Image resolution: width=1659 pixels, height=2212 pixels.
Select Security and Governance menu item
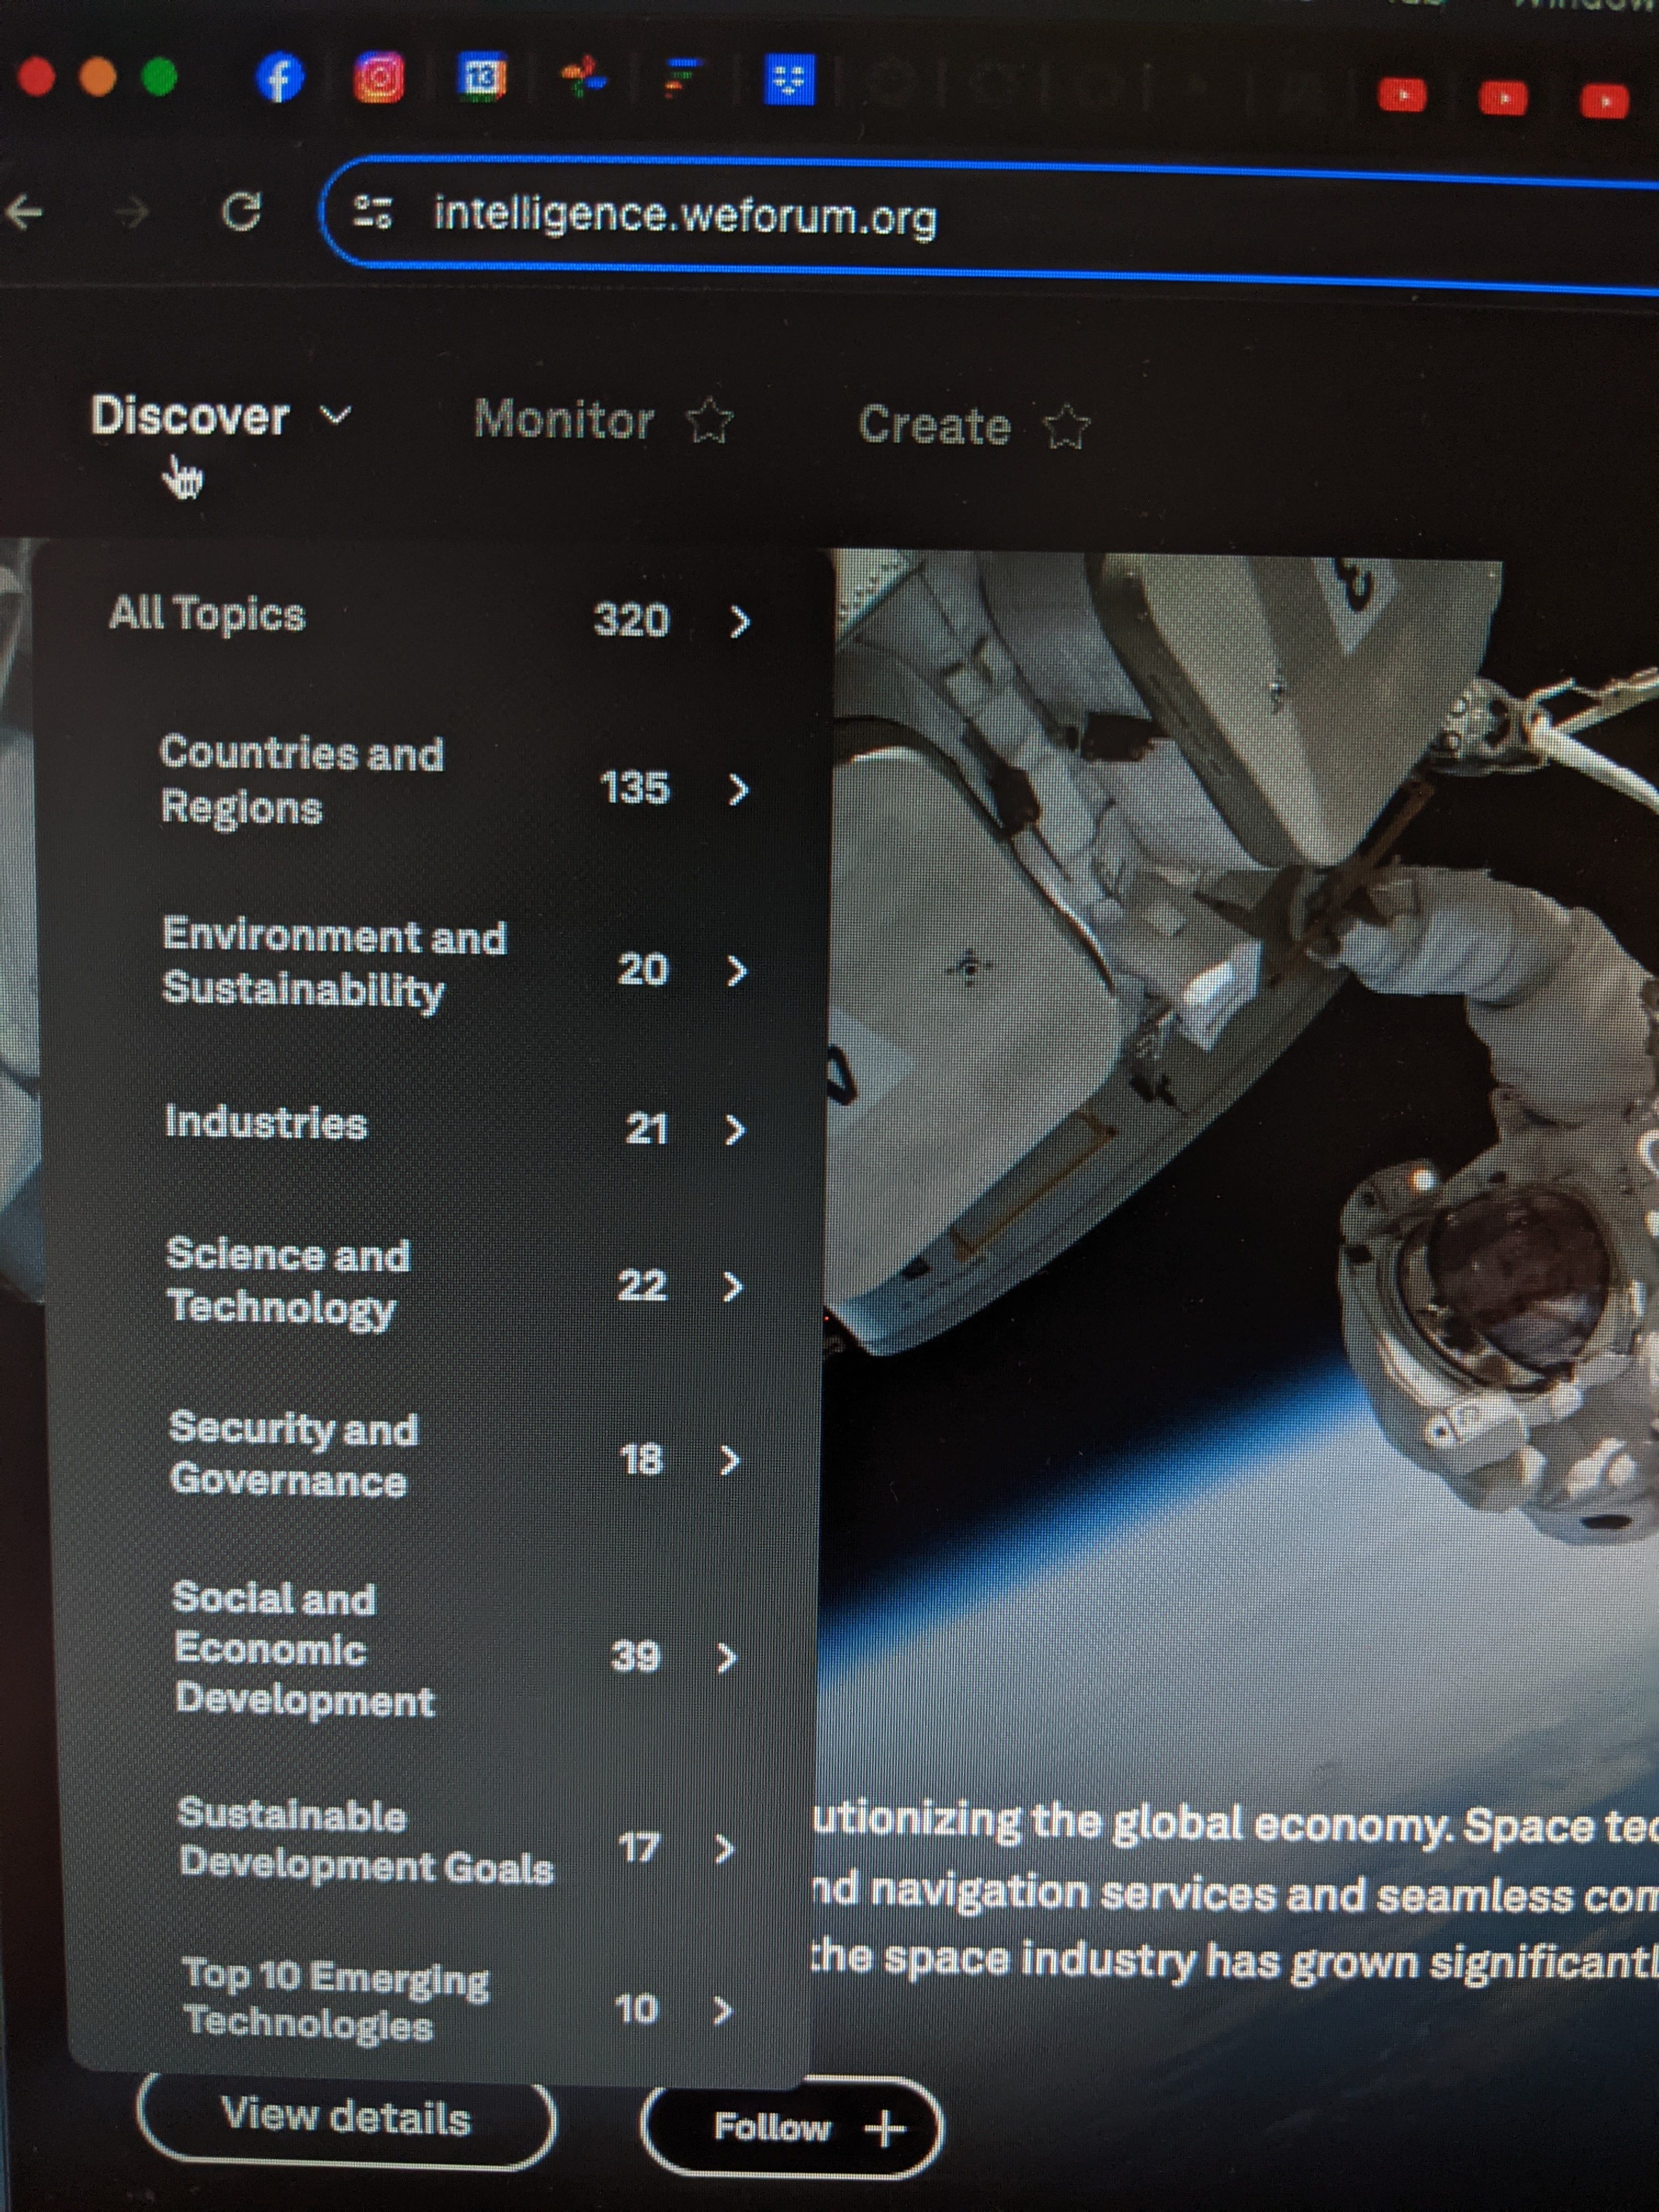(293, 1454)
